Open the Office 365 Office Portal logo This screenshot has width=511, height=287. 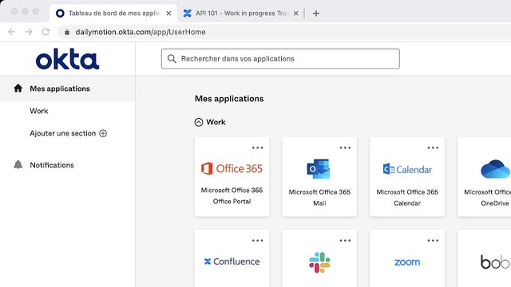pos(232,168)
